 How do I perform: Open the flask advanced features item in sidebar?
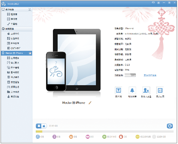[x=13, y=97]
